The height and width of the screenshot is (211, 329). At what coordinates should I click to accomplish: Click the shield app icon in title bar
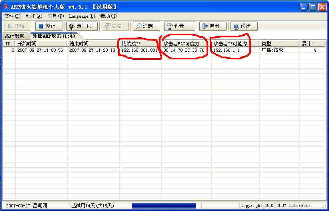pos(6,7)
